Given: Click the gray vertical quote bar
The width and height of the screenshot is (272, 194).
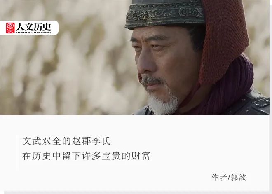Looking at the screenshot, I should (x=17, y=153).
